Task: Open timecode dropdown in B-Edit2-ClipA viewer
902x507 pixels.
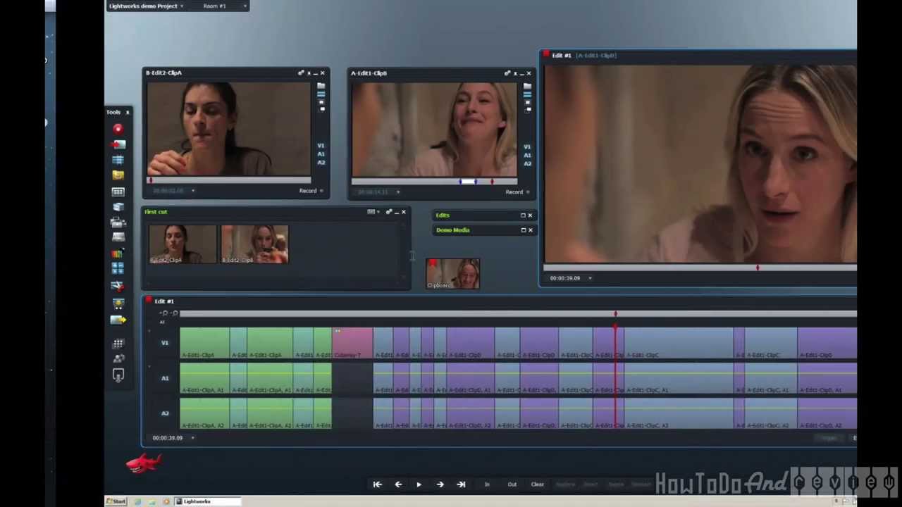Action: coord(193,191)
